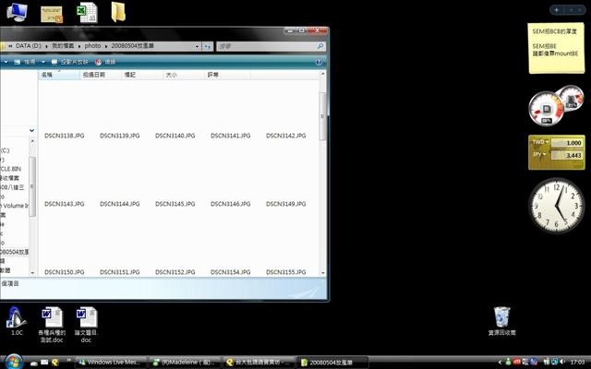591x369 pixels.
Task: Switch to (R)Madeleine taskbar button
Action: click(185, 363)
